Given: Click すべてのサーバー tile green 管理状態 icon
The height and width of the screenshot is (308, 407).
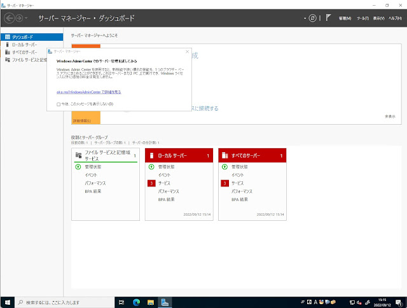Looking at the screenshot, I should [x=224, y=167].
